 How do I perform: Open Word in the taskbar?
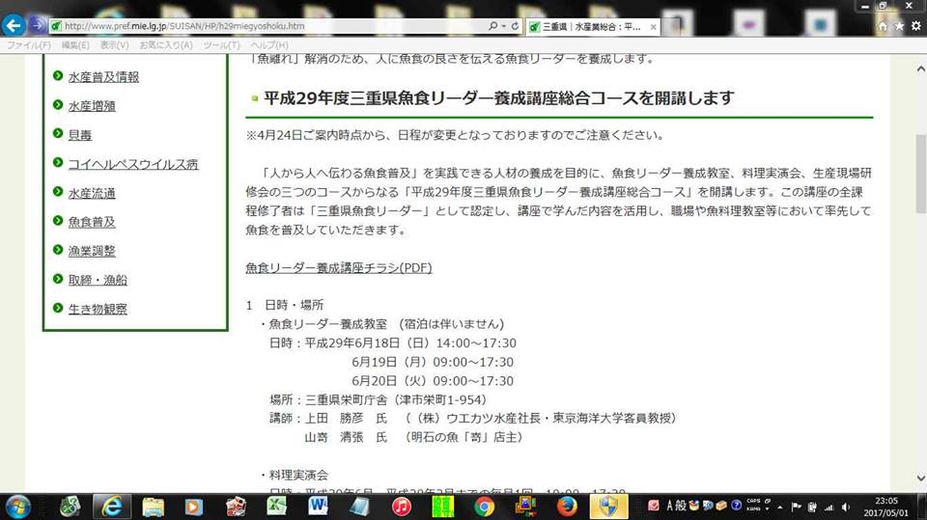pyautogui.click(x=318, y=506)
